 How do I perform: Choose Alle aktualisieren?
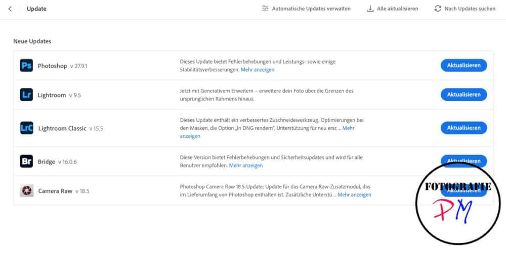(398, 9)
